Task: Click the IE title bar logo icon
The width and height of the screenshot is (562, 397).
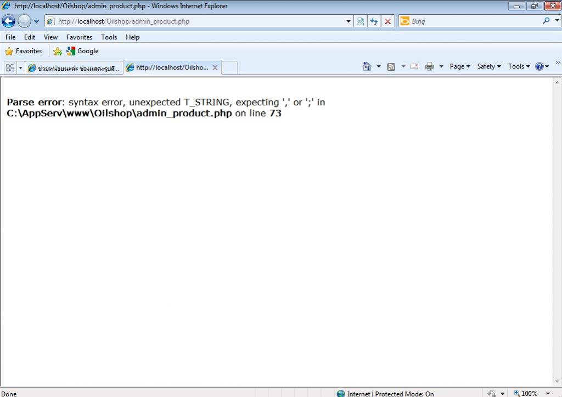Action: click(6, 5)
